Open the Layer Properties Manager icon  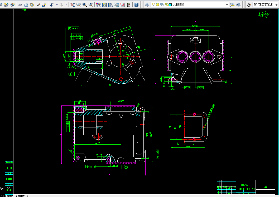pos(147,5)
